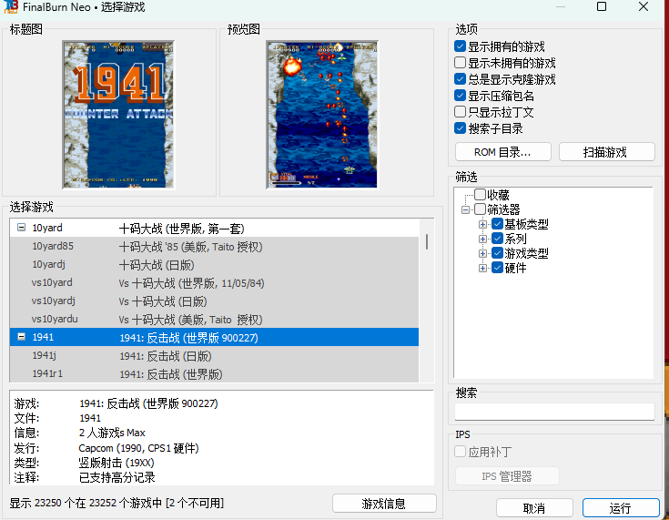Click the 扫描游戏 button
The image size is (669, 520).
pos(606,152)
